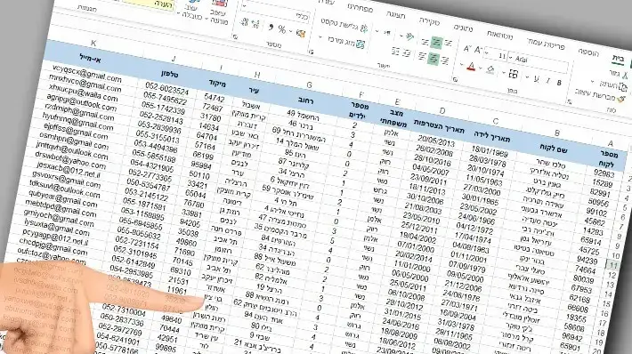Viewport: 632px width, 354px height.
Task: Click the Cut (גזור) scissors icon
Action: click(x=626, y=76)
